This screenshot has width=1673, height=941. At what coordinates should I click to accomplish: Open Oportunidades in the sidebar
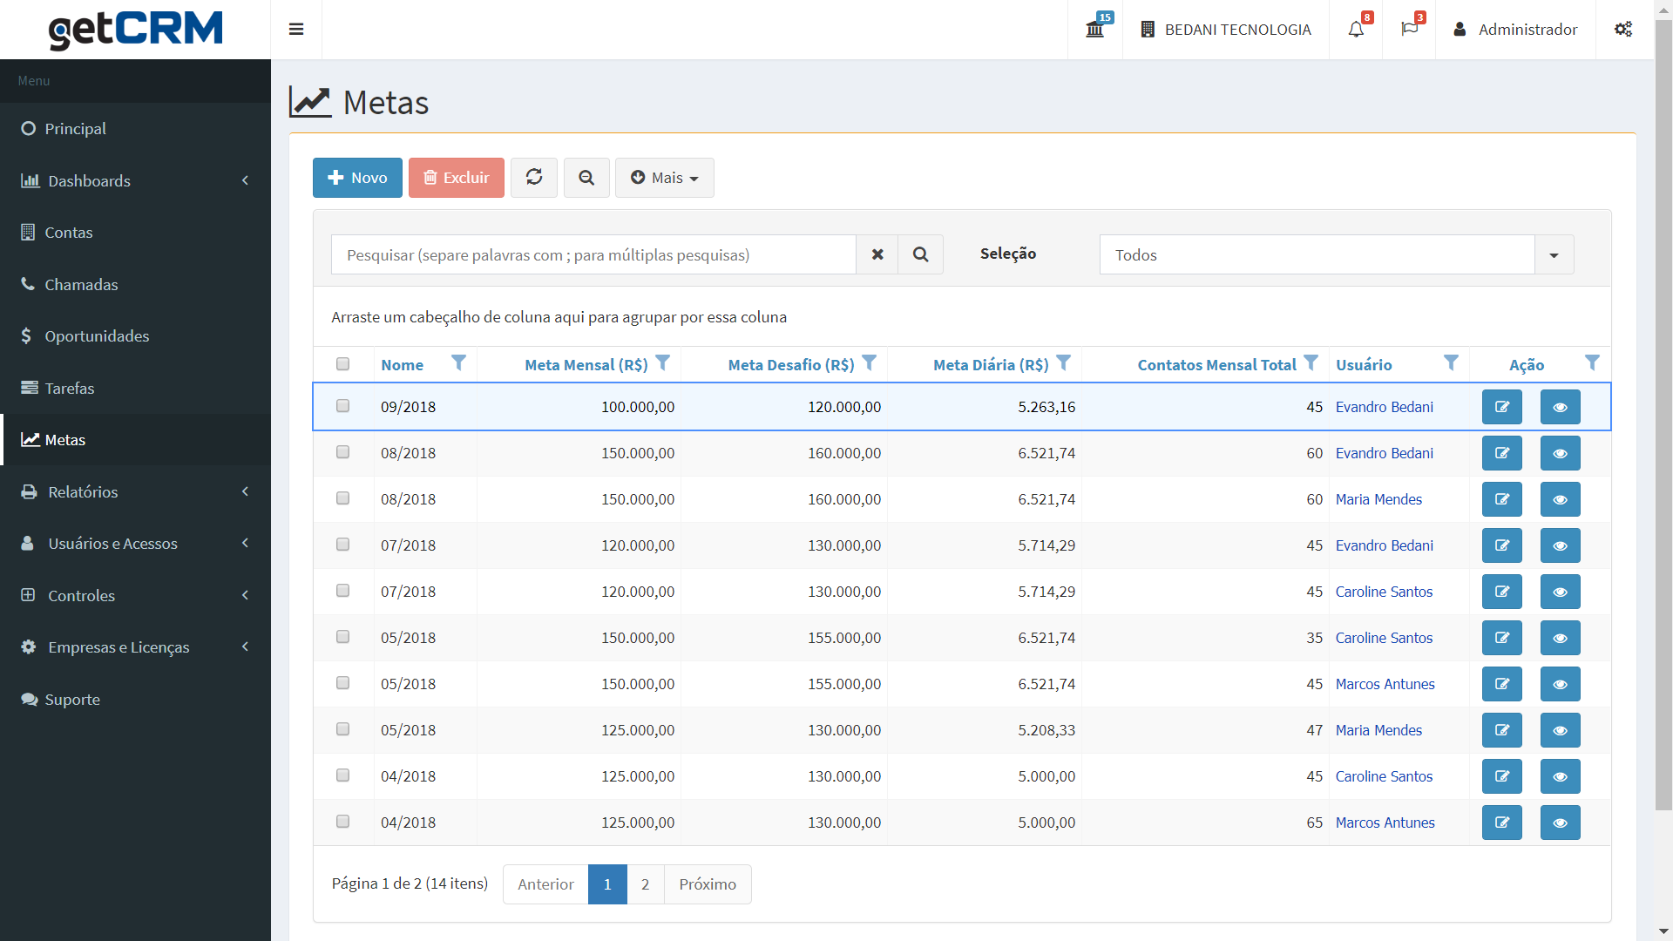pyautogui.click(x=135, y=336)
